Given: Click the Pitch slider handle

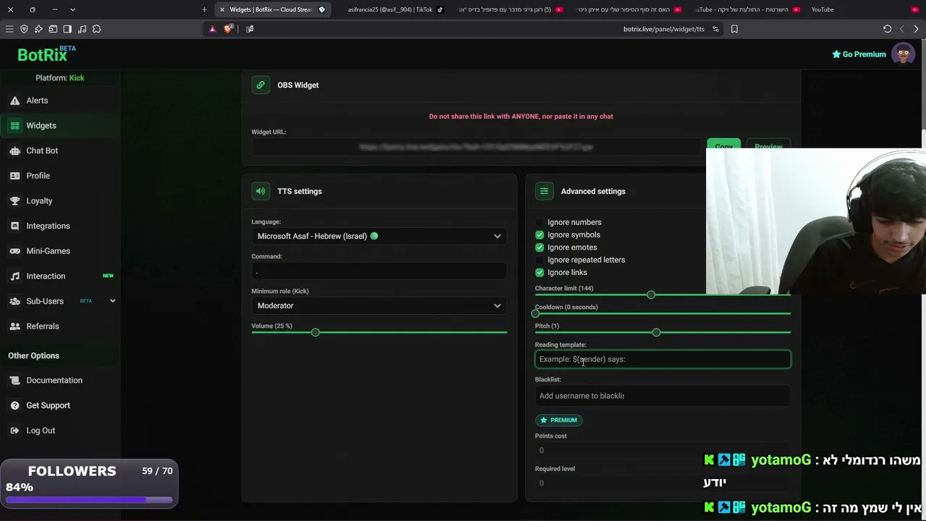Looking at the screenshot, I should [x=656, y=332].
